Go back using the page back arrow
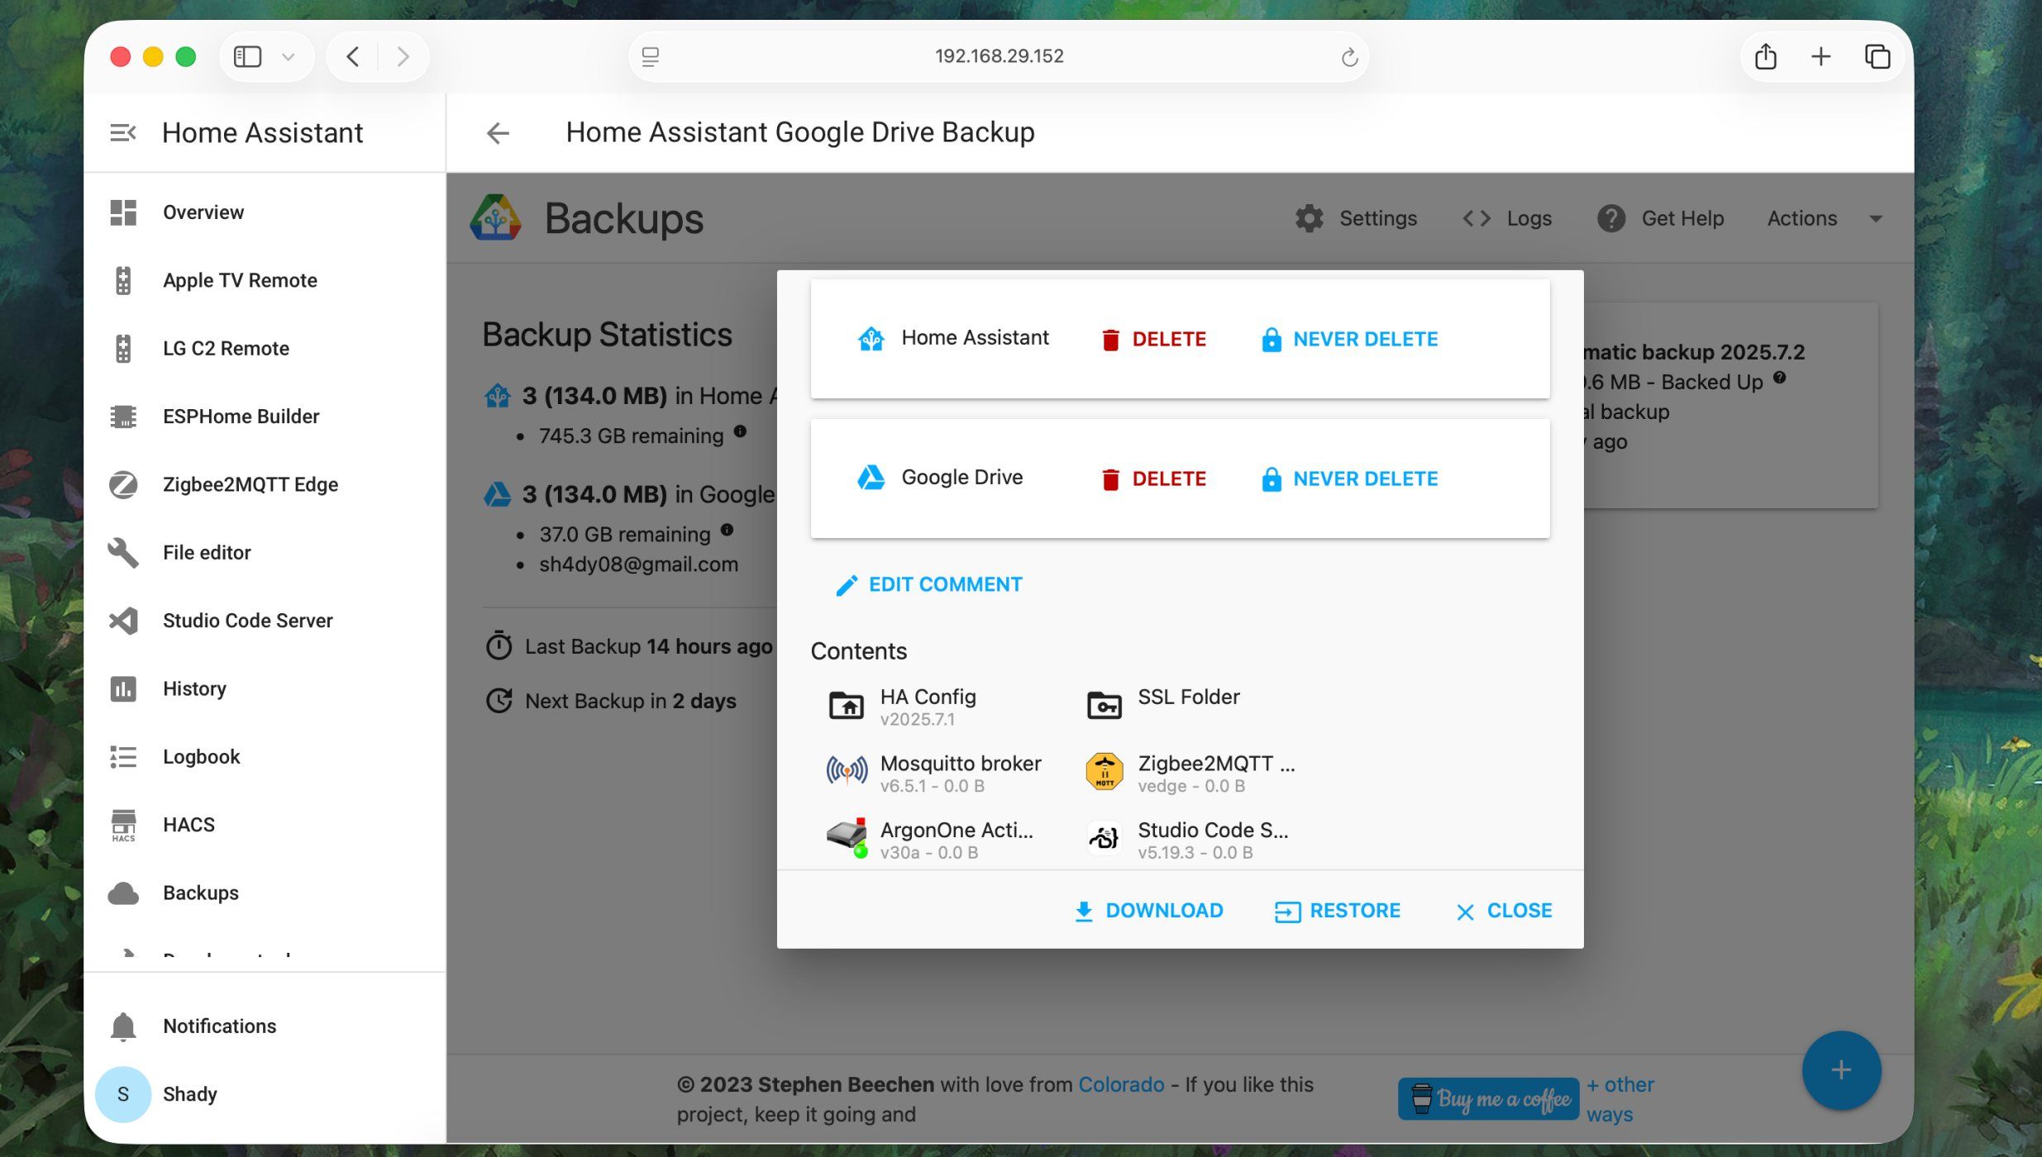This screenshot has width=2042, height=1157. click(498, 133)
